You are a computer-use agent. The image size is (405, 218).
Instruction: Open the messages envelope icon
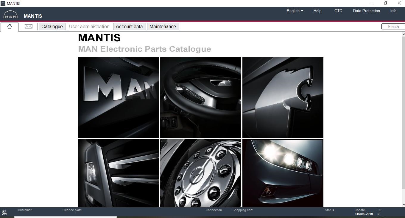tap(29, 26)
